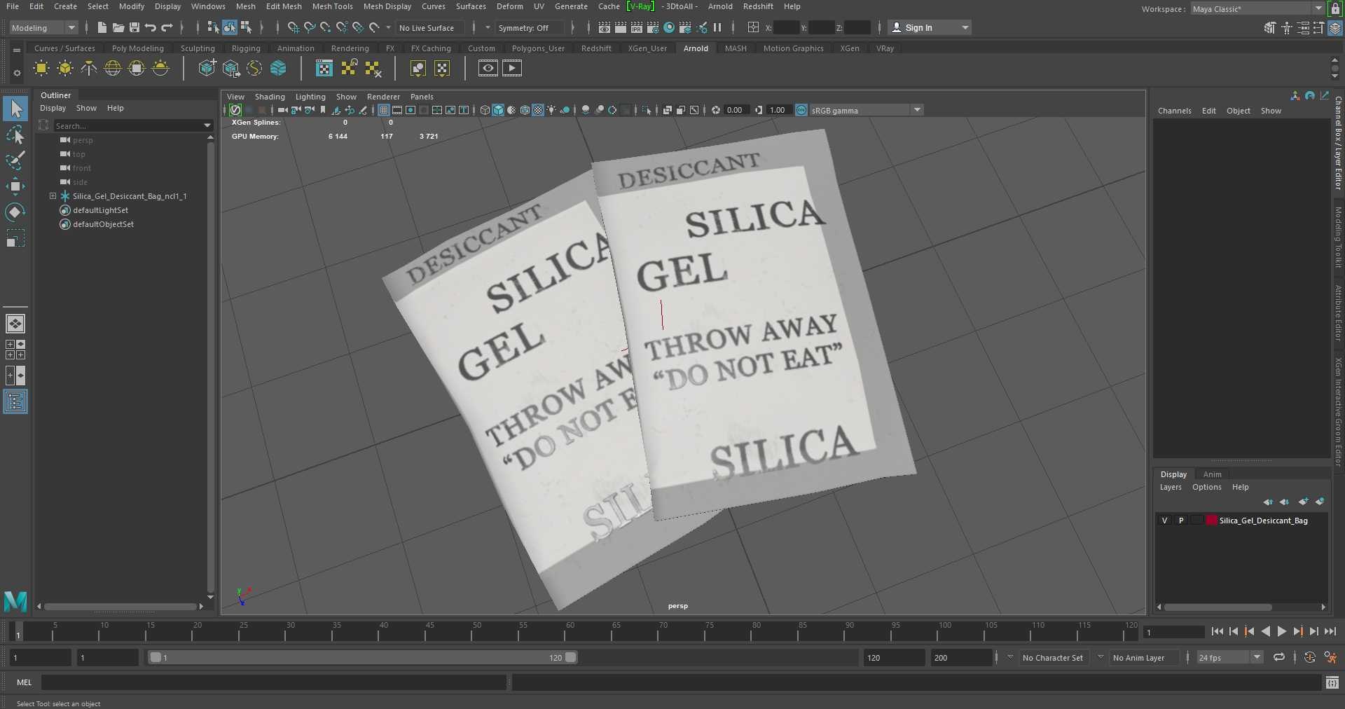Toggle layer visibility V for Silica_Gel_Desiccant_Bag
This screenshot has width=1345, height=709.
1165,521
